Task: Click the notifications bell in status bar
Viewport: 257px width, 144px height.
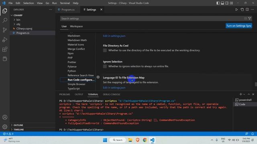Action: 253,134
